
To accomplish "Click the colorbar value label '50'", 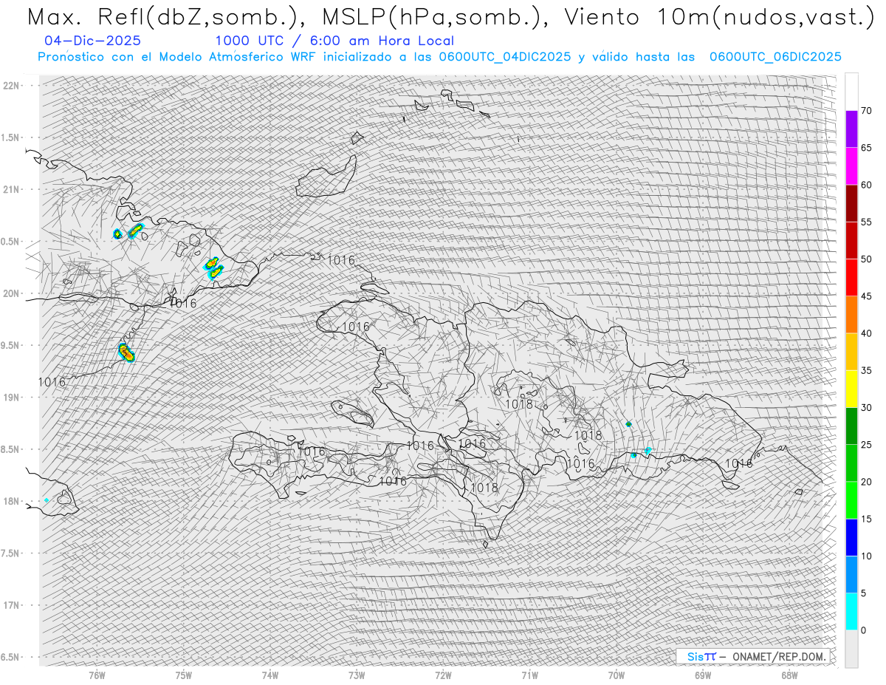I will point(866,259).
